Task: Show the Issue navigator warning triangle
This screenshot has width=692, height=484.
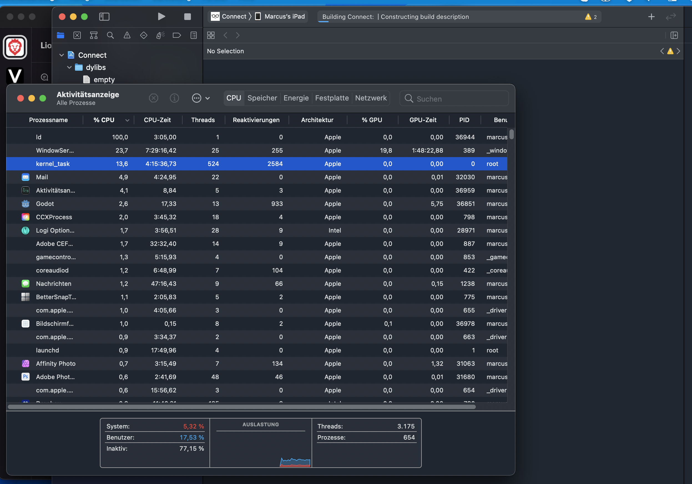Action: click(127, 35)
